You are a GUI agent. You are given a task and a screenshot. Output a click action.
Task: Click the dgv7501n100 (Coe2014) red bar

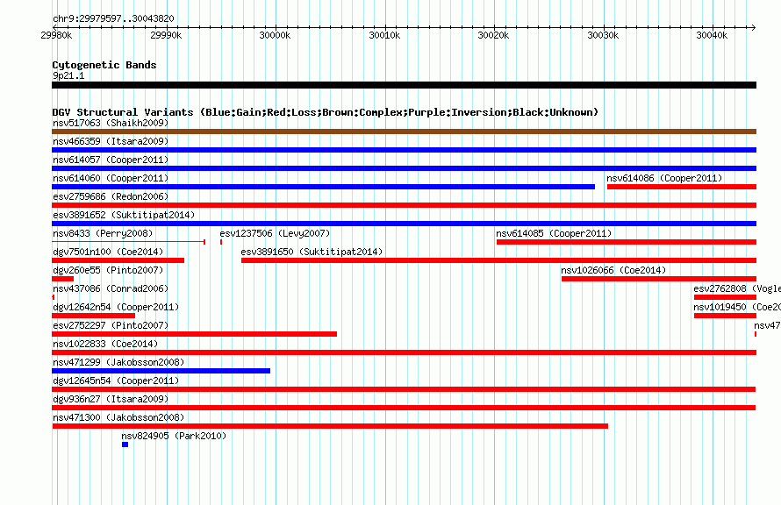(118, 260)
